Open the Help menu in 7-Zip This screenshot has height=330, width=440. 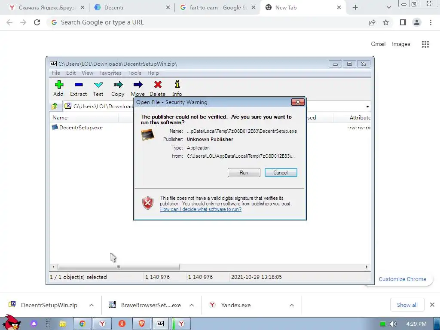[x=153, y=73]
